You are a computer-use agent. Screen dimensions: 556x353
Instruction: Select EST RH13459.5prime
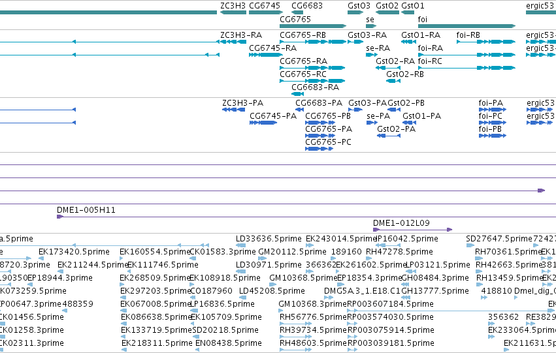[x=510, y=278]
